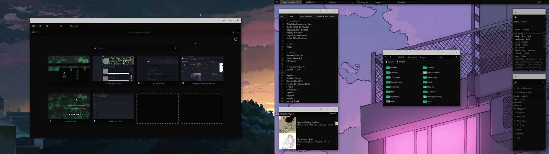Click friend wallposter playing Rust
This screenshot has width=549, height=154.
[523, 39]
